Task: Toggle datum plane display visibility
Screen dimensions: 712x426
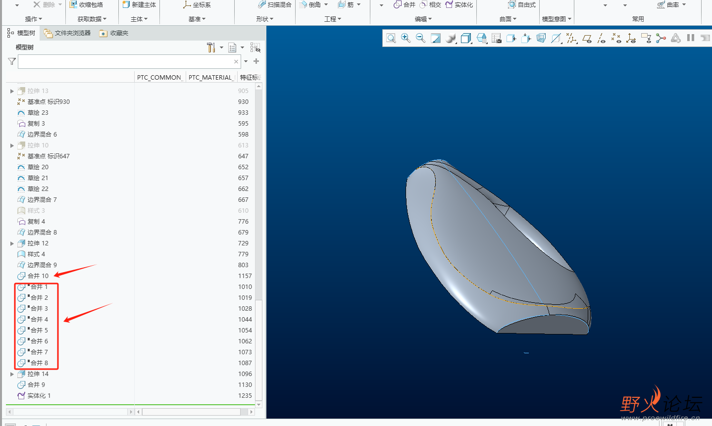Action: 587,38
